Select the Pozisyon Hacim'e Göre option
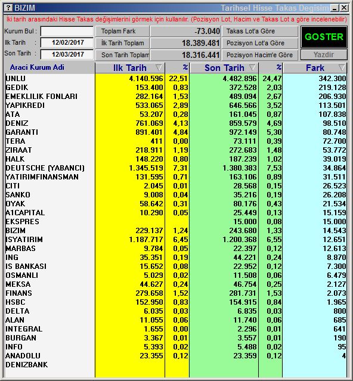 (260, 55)
